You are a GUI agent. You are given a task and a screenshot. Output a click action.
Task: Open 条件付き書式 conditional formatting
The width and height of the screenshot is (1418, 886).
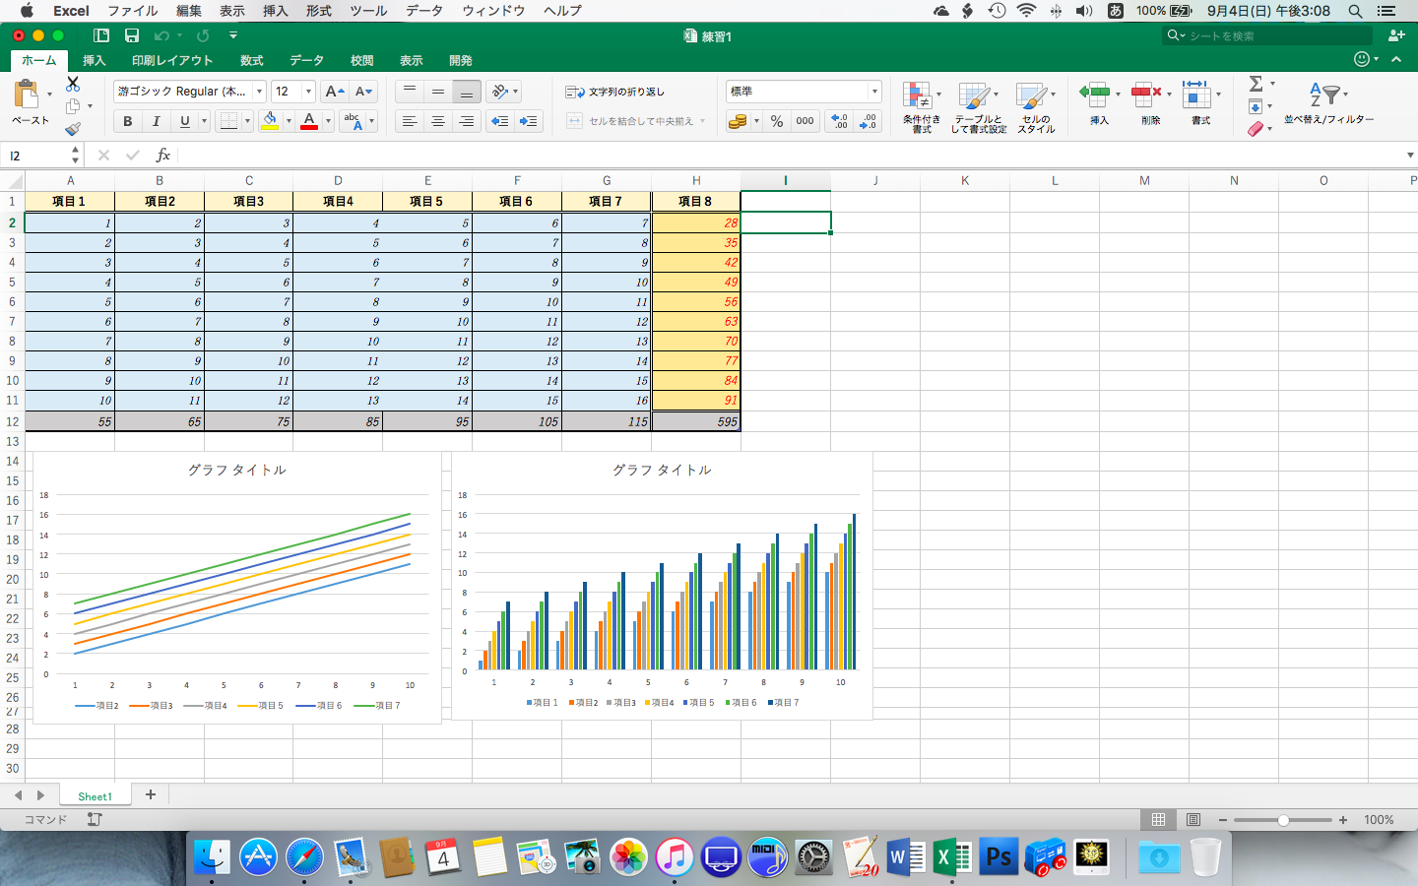point(921,106)
